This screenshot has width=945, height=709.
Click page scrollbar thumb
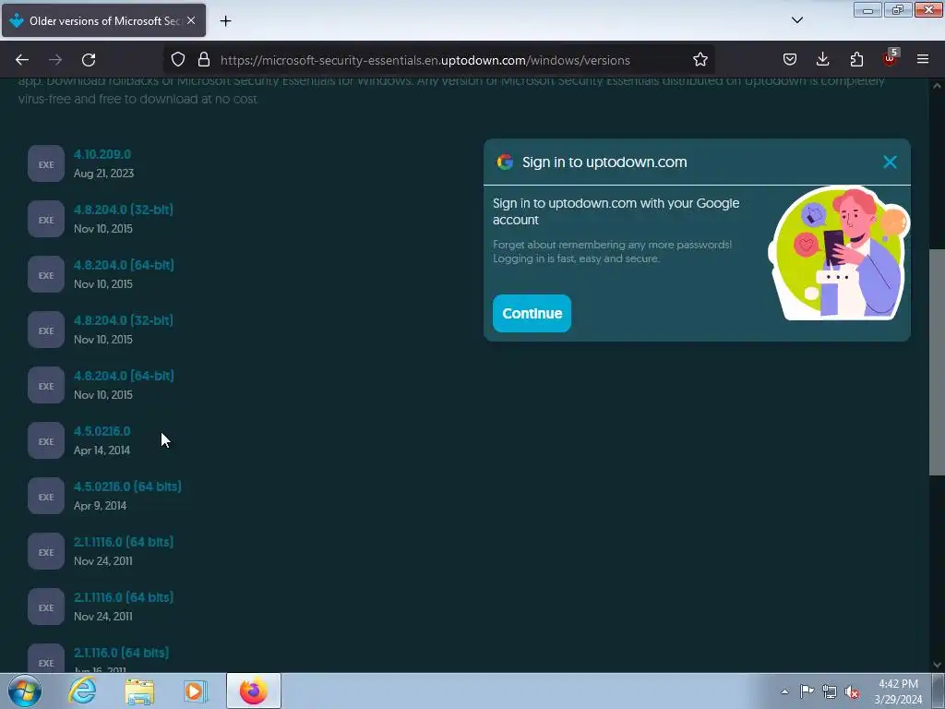click(x=937, y=362)
